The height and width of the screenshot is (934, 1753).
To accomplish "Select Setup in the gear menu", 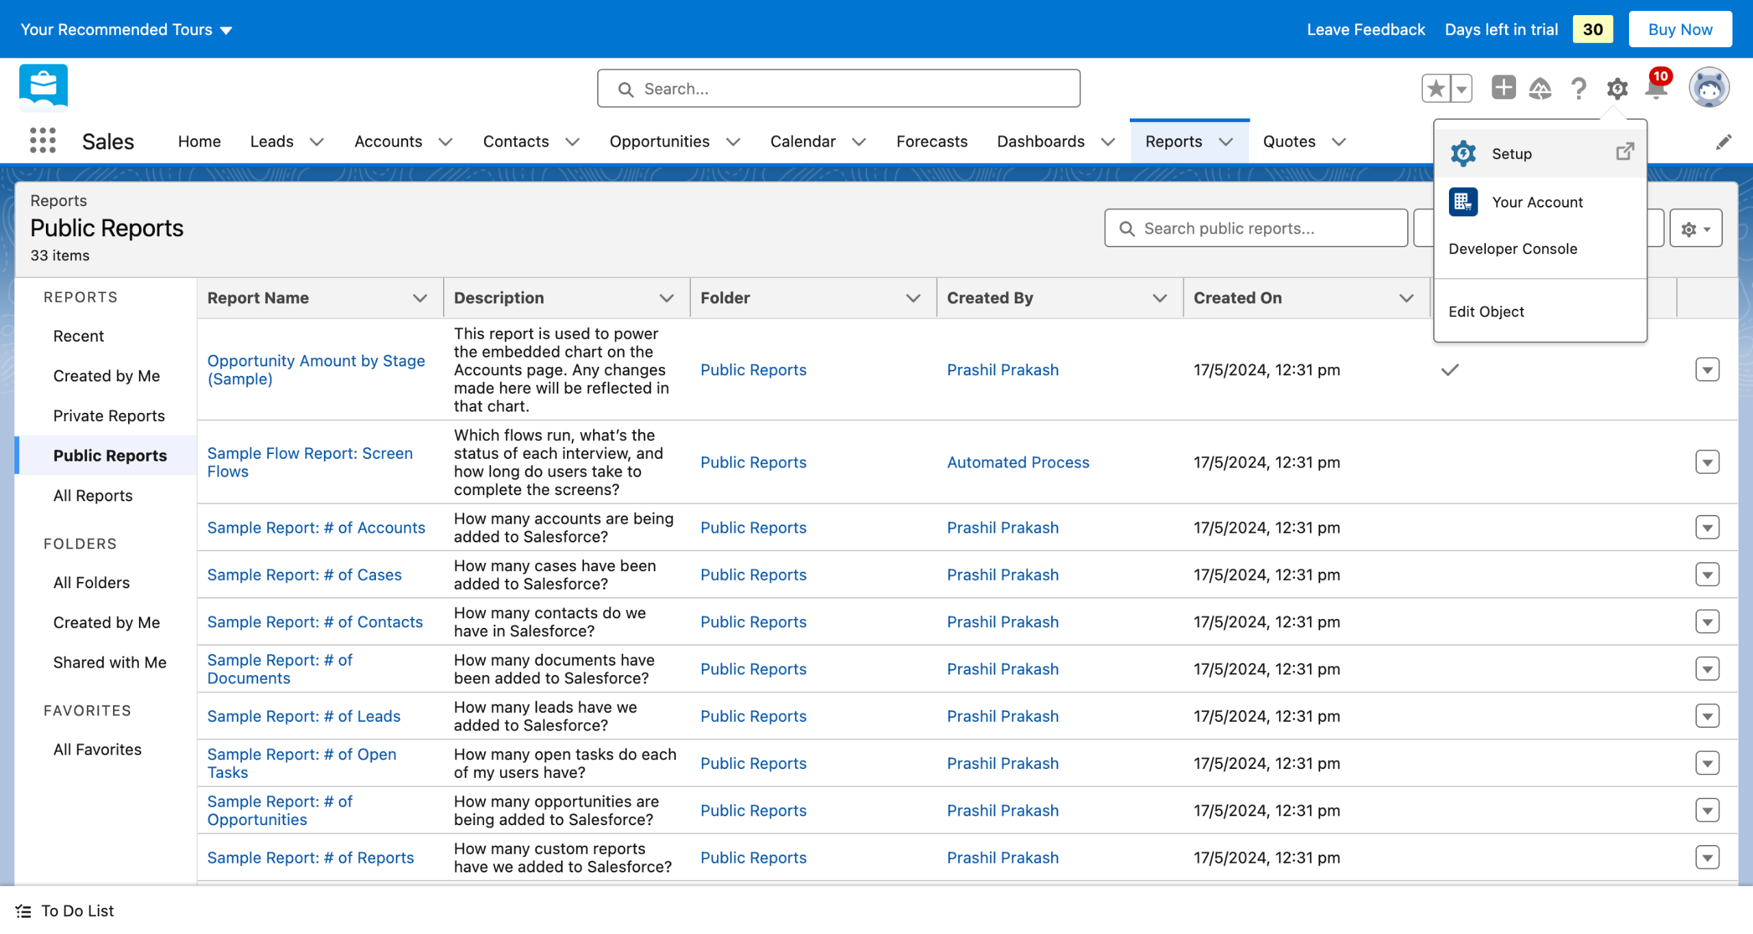I will point(1539,153).
